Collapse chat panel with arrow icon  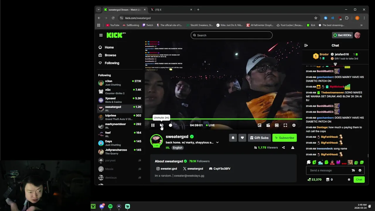[x=306, y=45]
